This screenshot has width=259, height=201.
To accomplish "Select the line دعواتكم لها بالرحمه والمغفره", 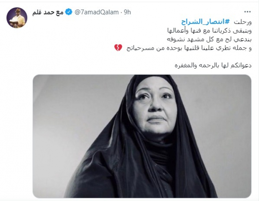I will coord(213,66).
